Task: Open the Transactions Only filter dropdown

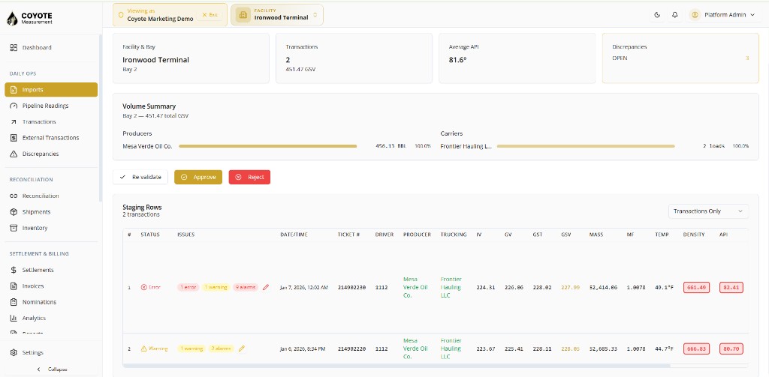Action: (x=708, y=211)
